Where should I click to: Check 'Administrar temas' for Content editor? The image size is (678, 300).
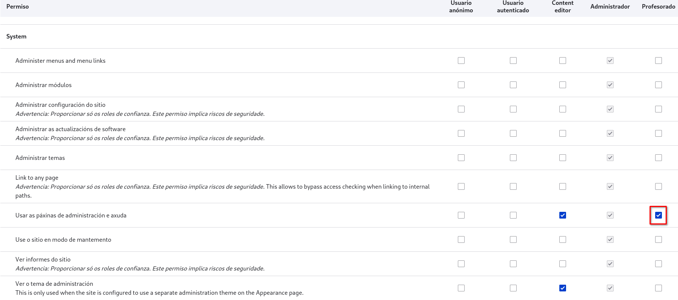pos(562,158)
